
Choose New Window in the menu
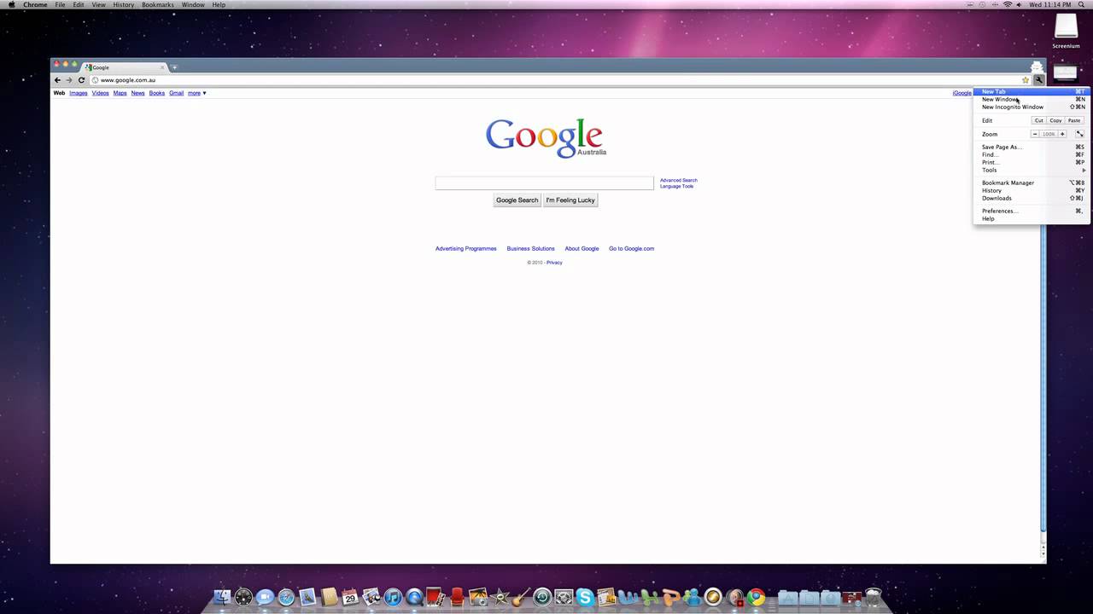click(1032, 99)
